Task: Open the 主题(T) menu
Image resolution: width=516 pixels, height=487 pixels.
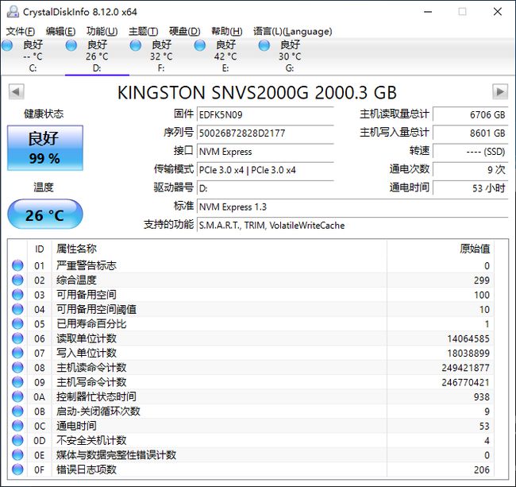Action: pyautogui.click(x=143, y=31)
